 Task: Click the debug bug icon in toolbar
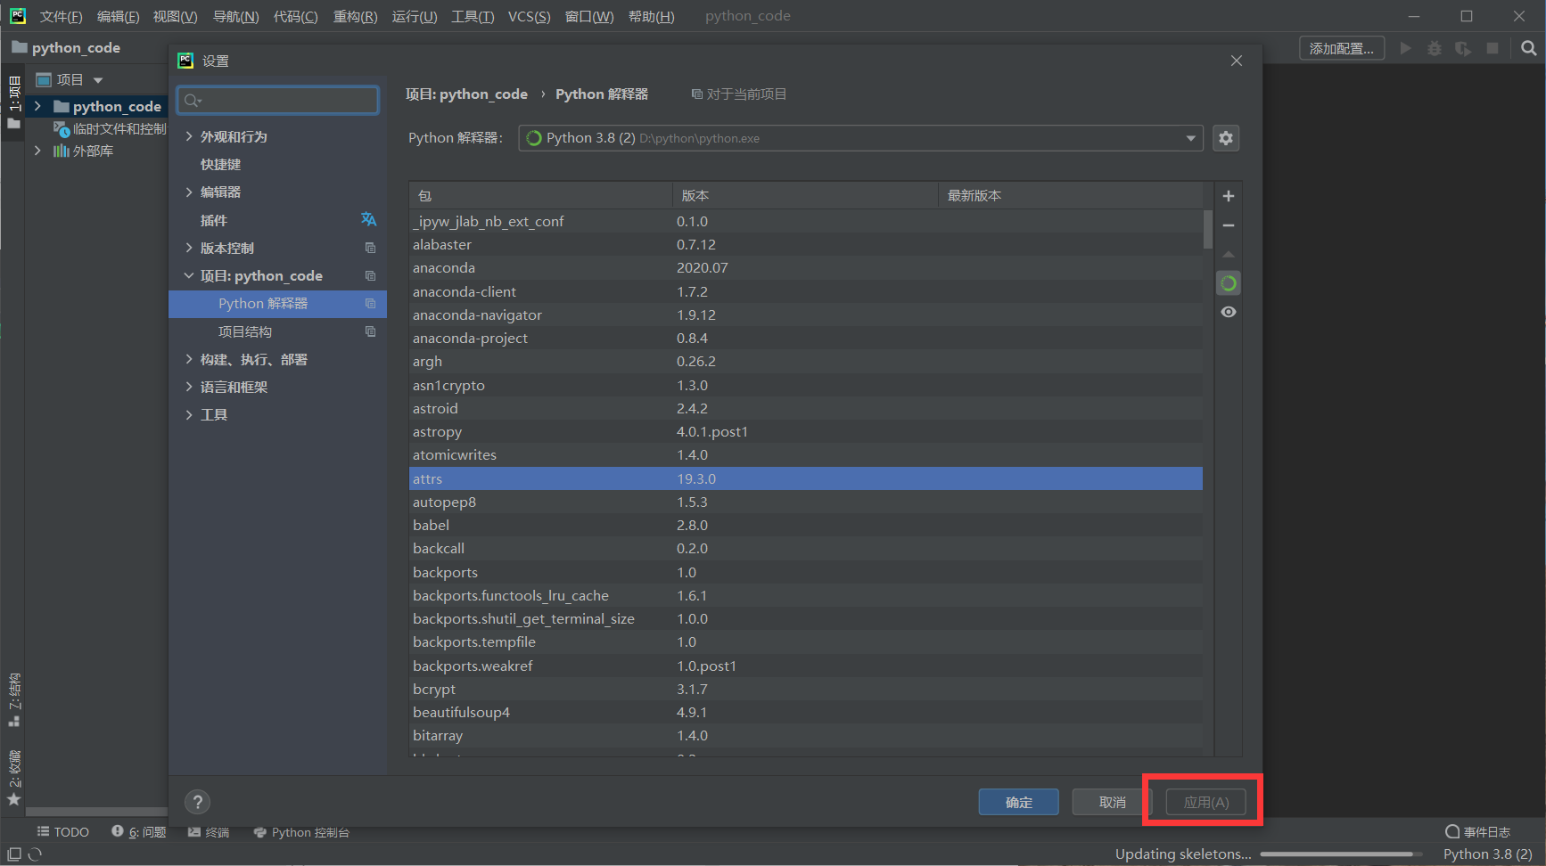1434,48
